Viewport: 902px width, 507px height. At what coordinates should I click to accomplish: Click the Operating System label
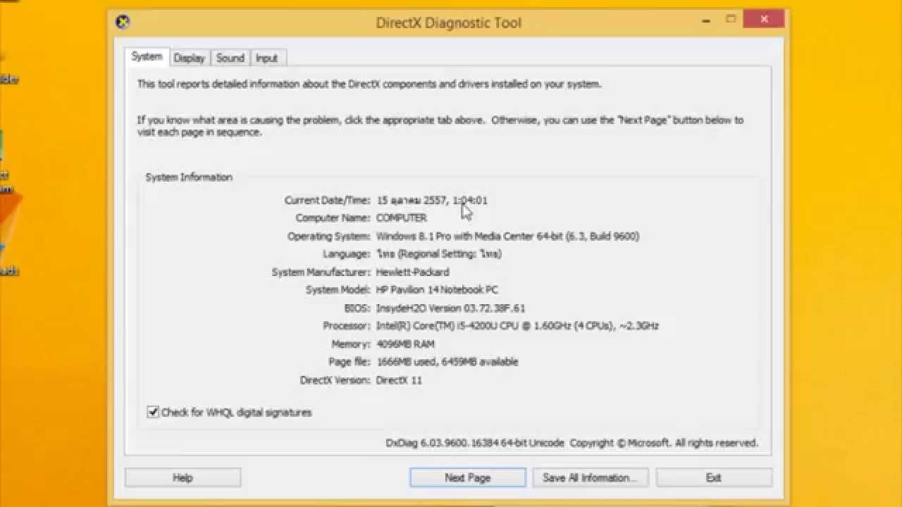point(328,236)
